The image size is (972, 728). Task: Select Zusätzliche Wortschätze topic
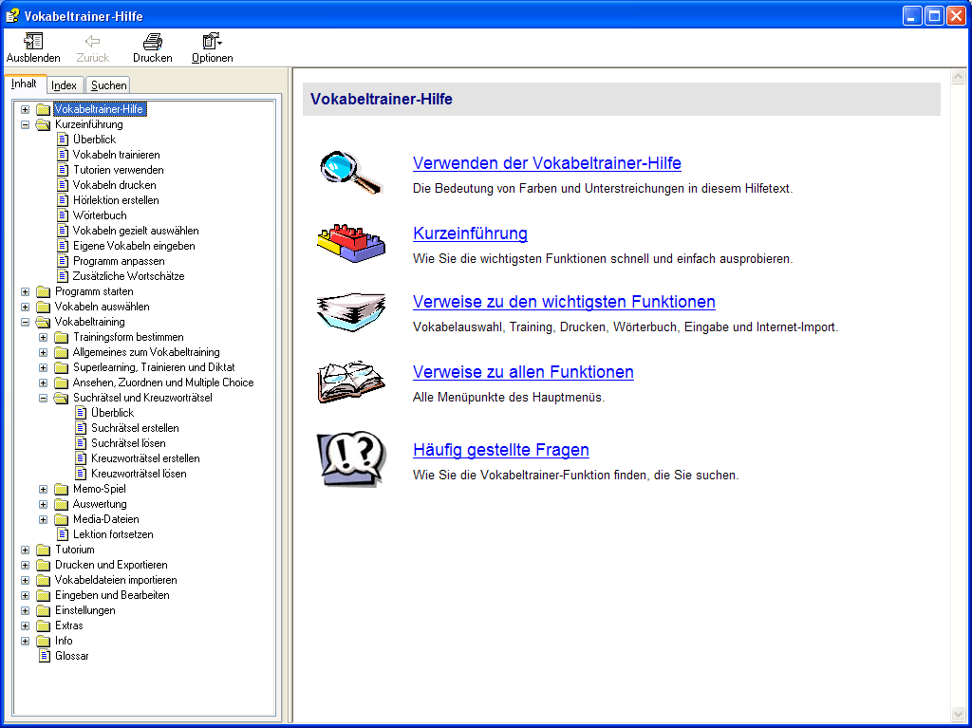click(x=129, y=276)
